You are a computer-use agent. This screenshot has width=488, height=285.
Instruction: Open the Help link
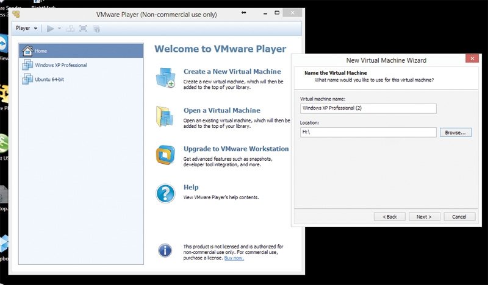(191, 187)
